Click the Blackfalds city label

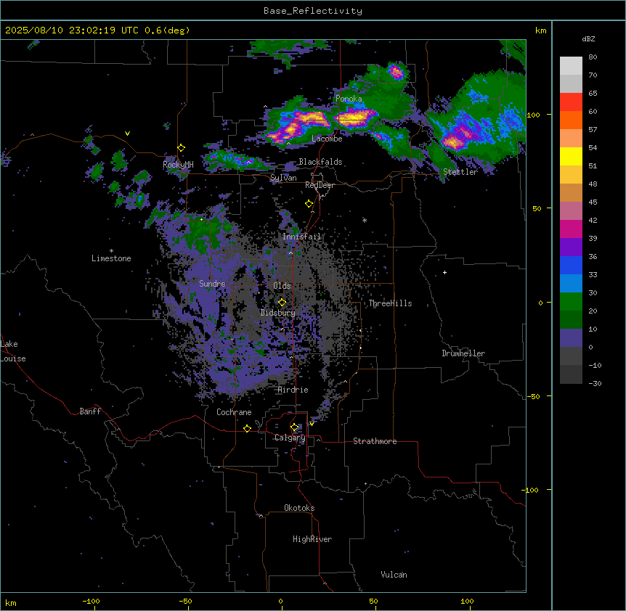pyautogui.click(x=320, y=162)
